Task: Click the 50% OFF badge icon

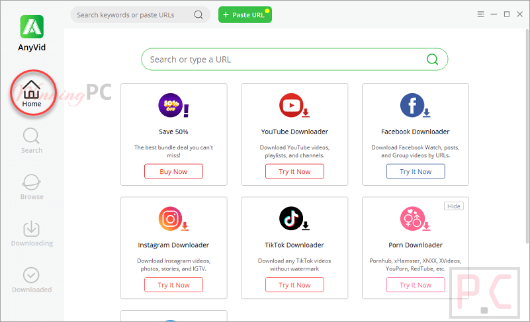Action: [x=173, y=105]
